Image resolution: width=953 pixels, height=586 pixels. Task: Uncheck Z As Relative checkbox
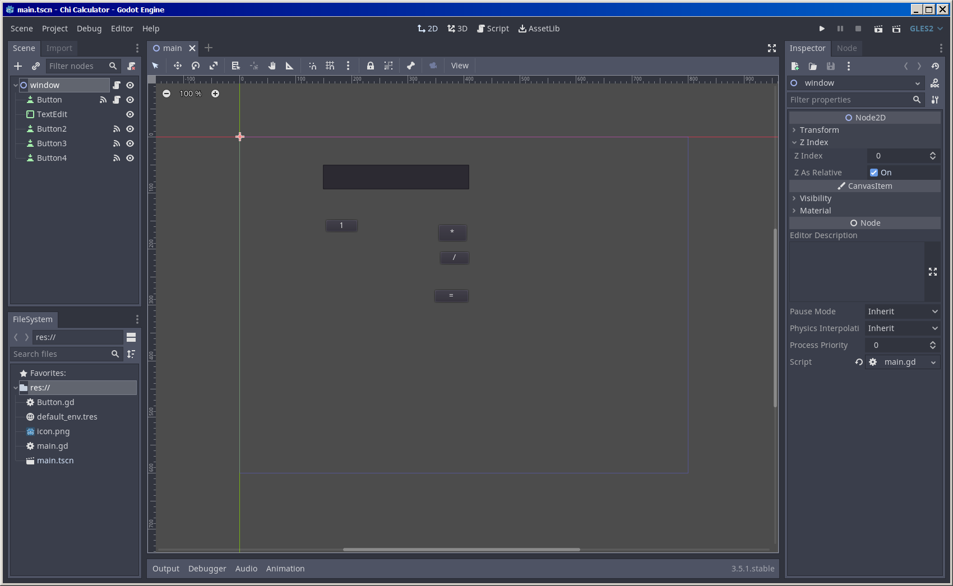coord(874,173)
